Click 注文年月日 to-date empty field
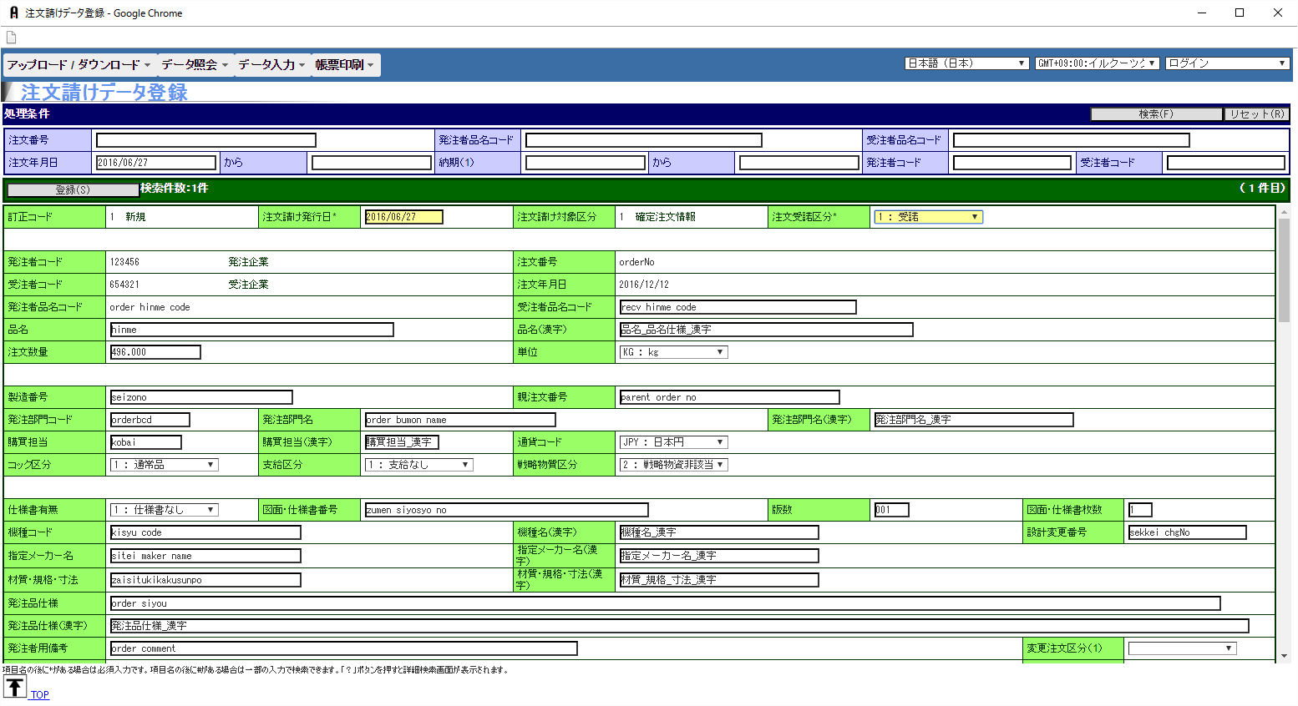1298x706 pixels. coord(372,163)
